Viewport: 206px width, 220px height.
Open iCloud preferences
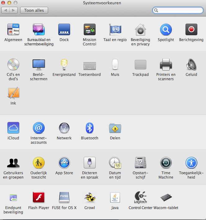[13, 128]
